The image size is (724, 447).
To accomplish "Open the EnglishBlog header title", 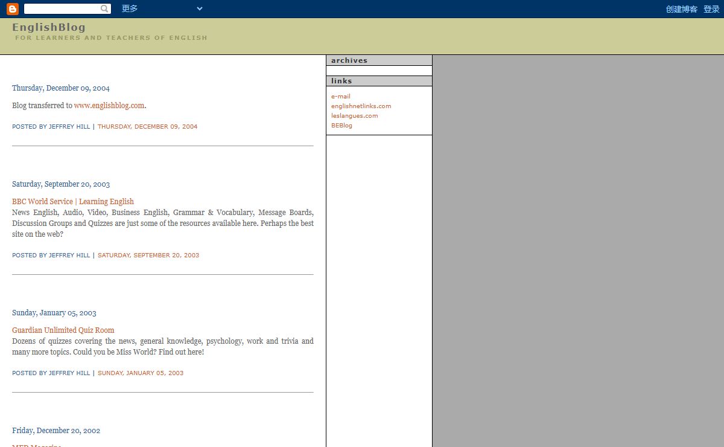I will tap(49, 27).
